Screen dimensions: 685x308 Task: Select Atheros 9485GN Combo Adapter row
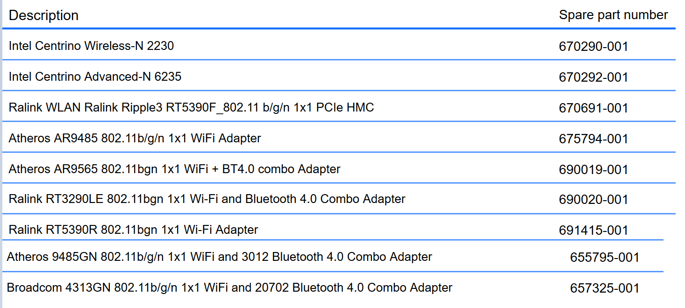(x=333, y=256)
